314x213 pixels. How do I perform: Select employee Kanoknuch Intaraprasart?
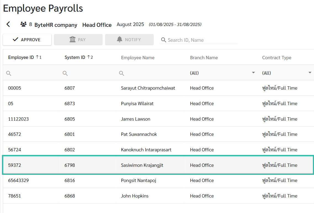coord(146,150)
